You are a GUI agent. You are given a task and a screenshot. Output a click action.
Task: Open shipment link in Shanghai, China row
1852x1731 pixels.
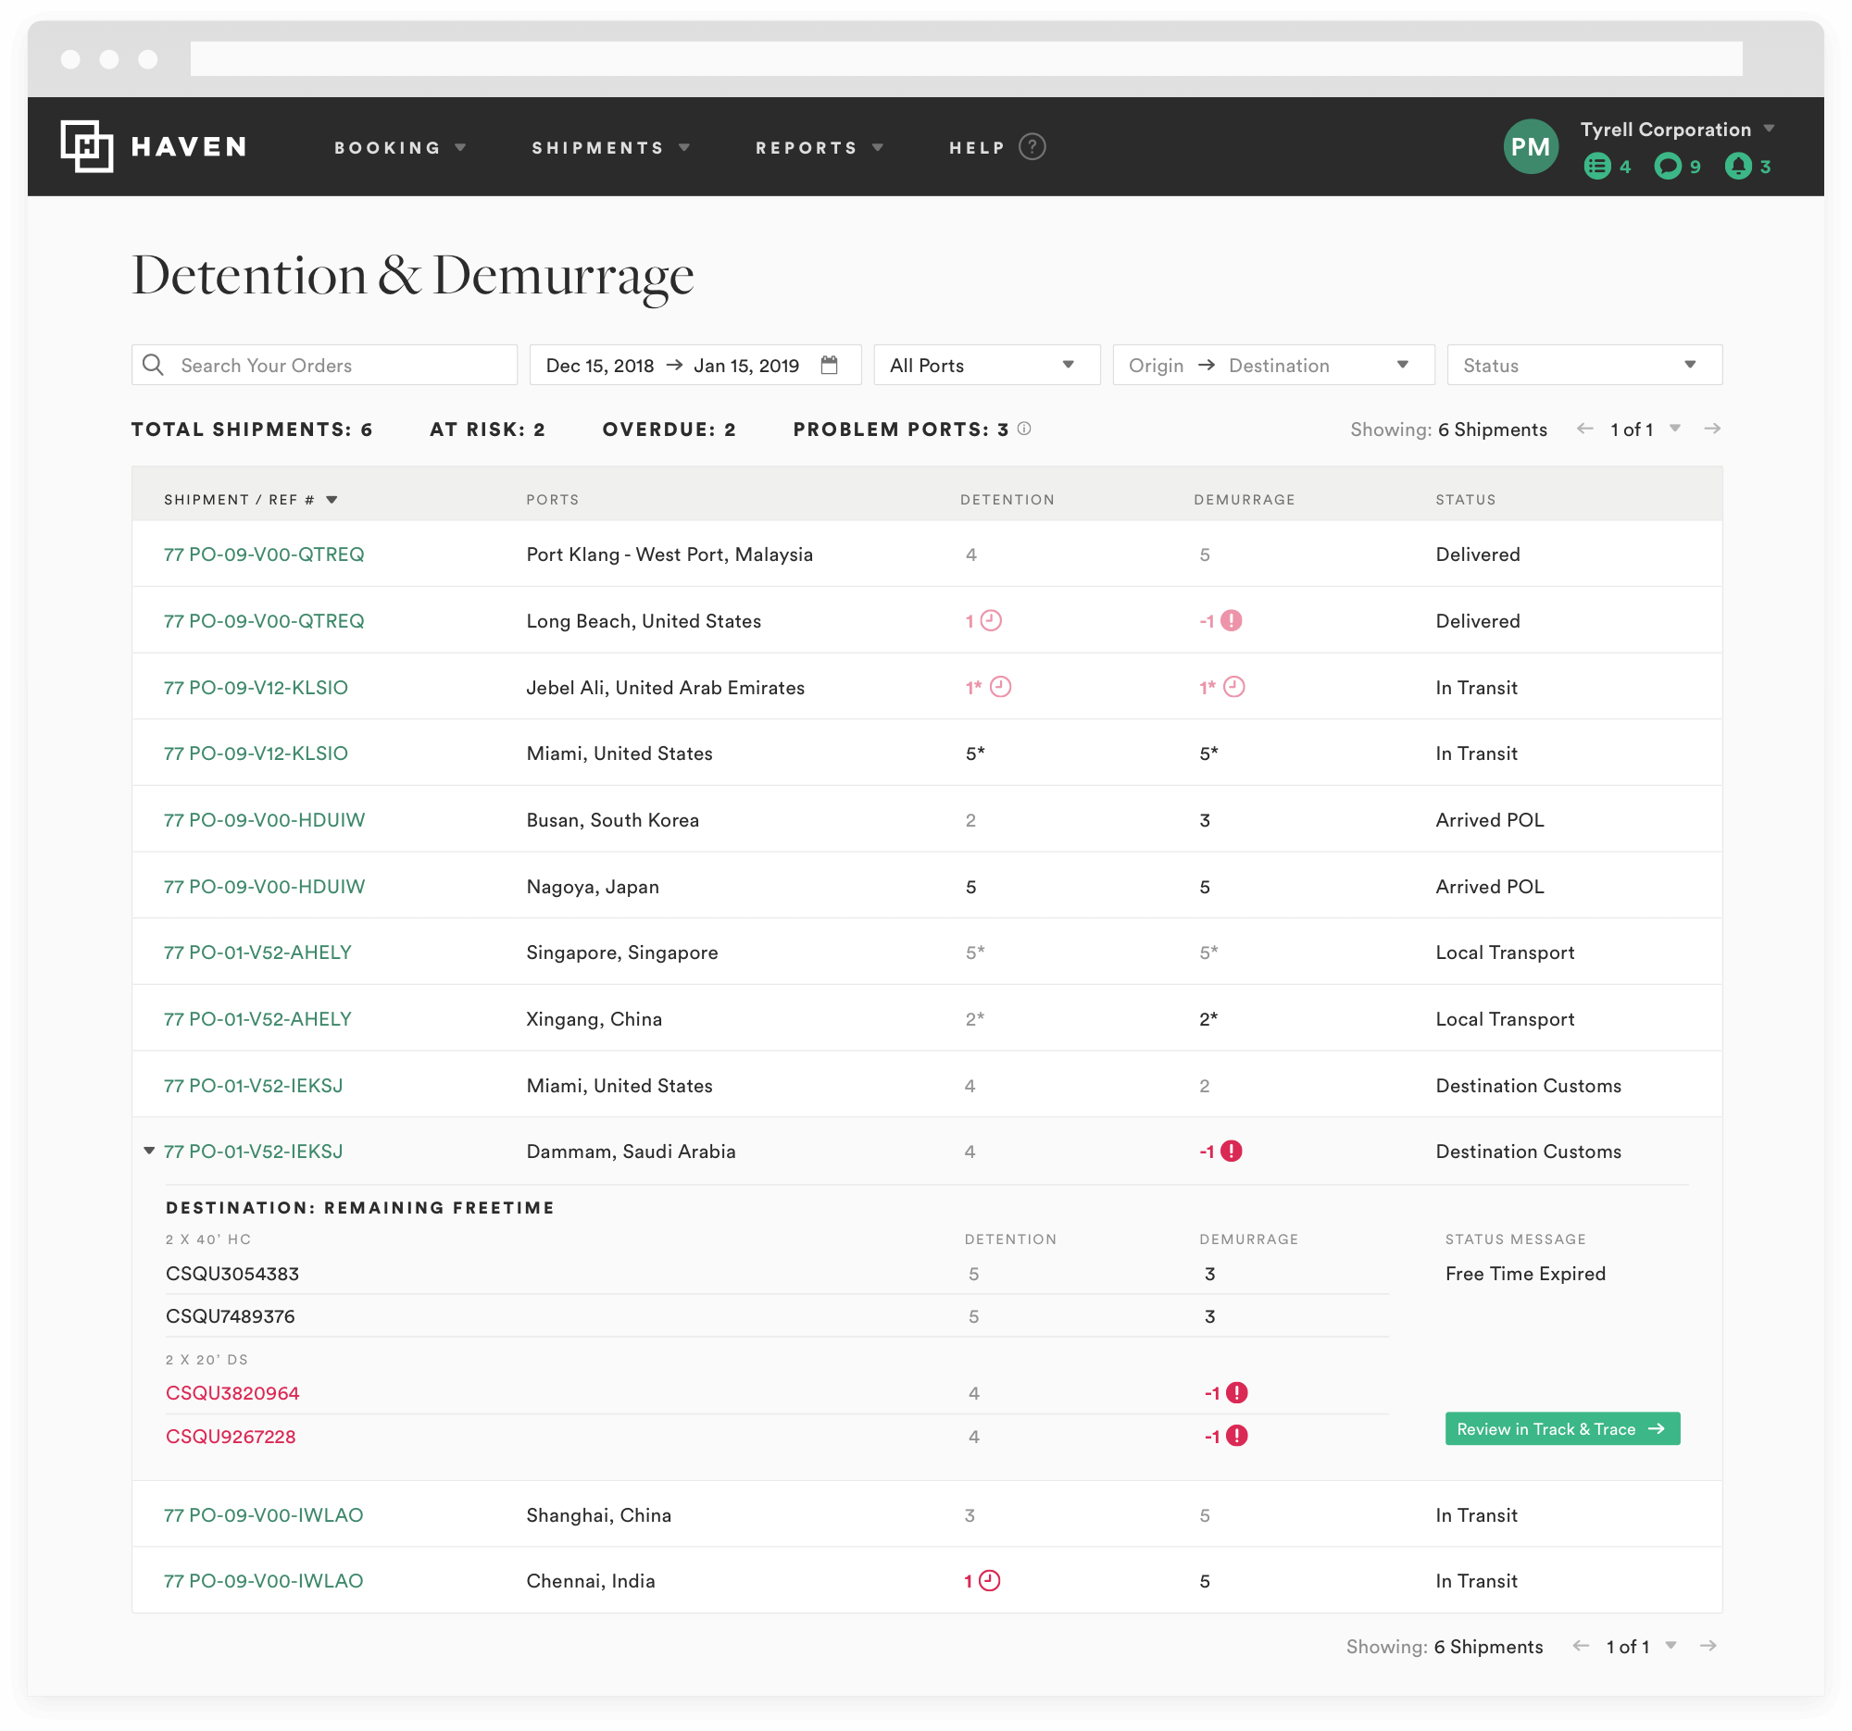[264, 1515]
